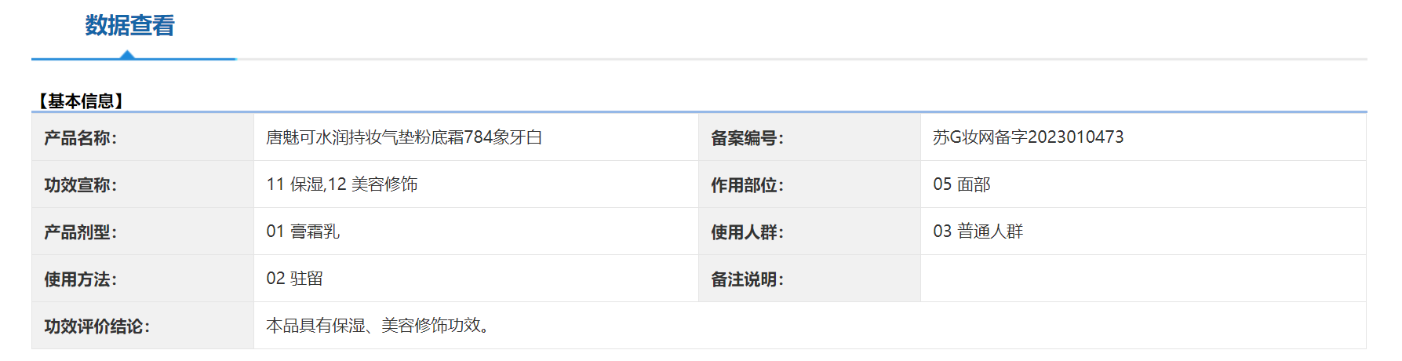Screen dimensions: 1402x361
Task: Select the 03 普通人群 value
Action: pos(978,232)
